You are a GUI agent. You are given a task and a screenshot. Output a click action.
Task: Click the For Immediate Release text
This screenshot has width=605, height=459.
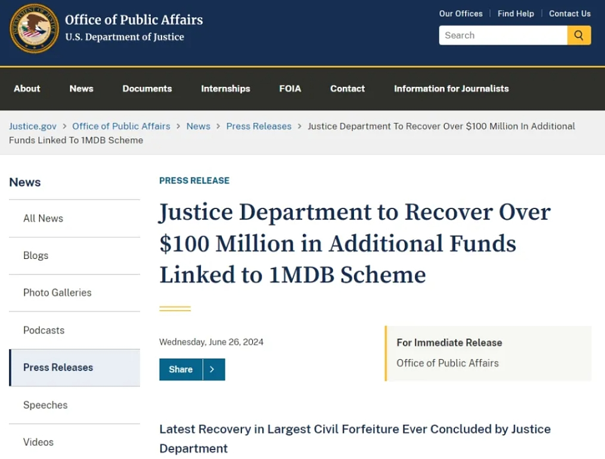449,342
